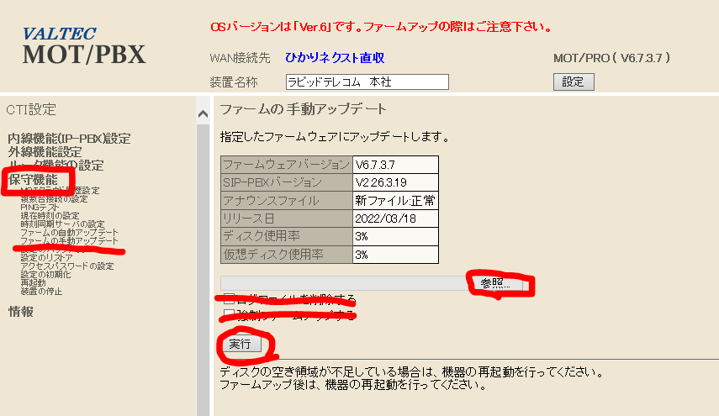Click the MOT/PRO ( V6.7.3.7 ) header text
This screenshot has width=719, height=416.
(611, 58)
